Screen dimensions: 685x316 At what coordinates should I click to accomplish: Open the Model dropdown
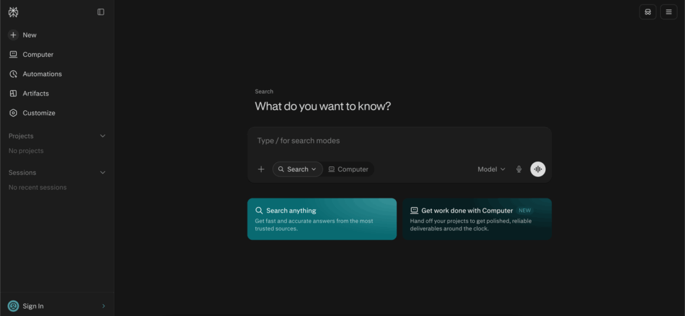pos(492,169)
